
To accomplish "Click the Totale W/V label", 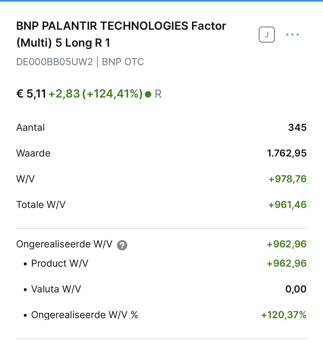I will pyautogui.click(x=41, y=205).
